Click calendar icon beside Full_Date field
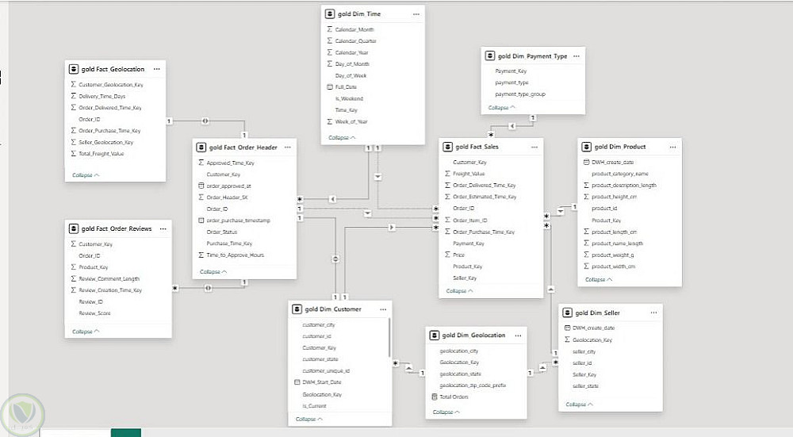Image resolution: width=793 pixels, height=437 pixels. click(330, 87)
